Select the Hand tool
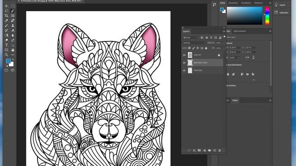 pos(12,50)
